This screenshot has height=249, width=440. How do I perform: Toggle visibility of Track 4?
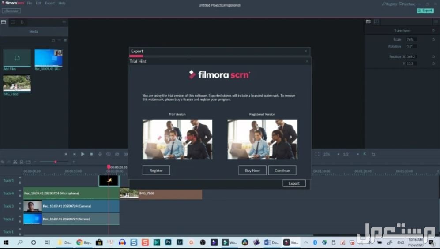pos(20,191)
